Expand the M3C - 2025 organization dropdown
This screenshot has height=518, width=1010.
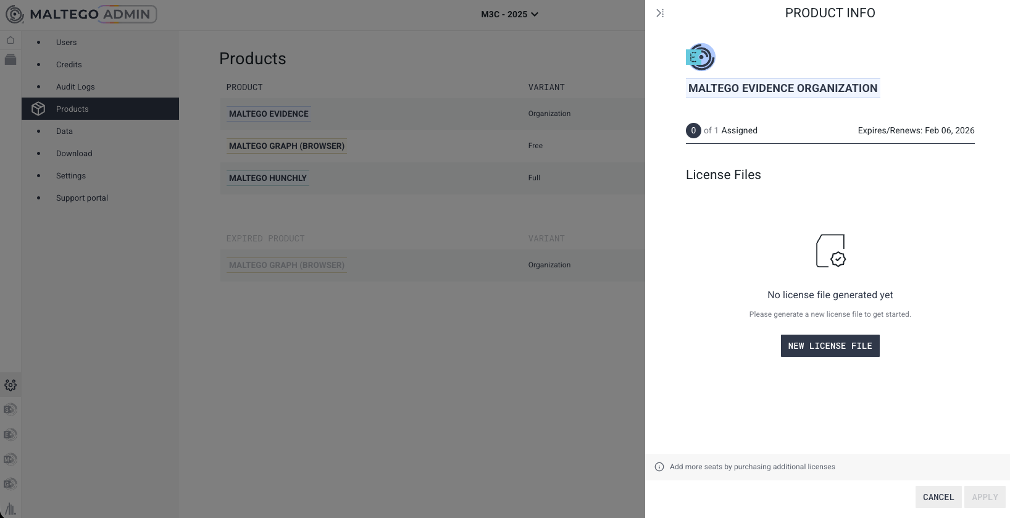[x=509, y=14]
